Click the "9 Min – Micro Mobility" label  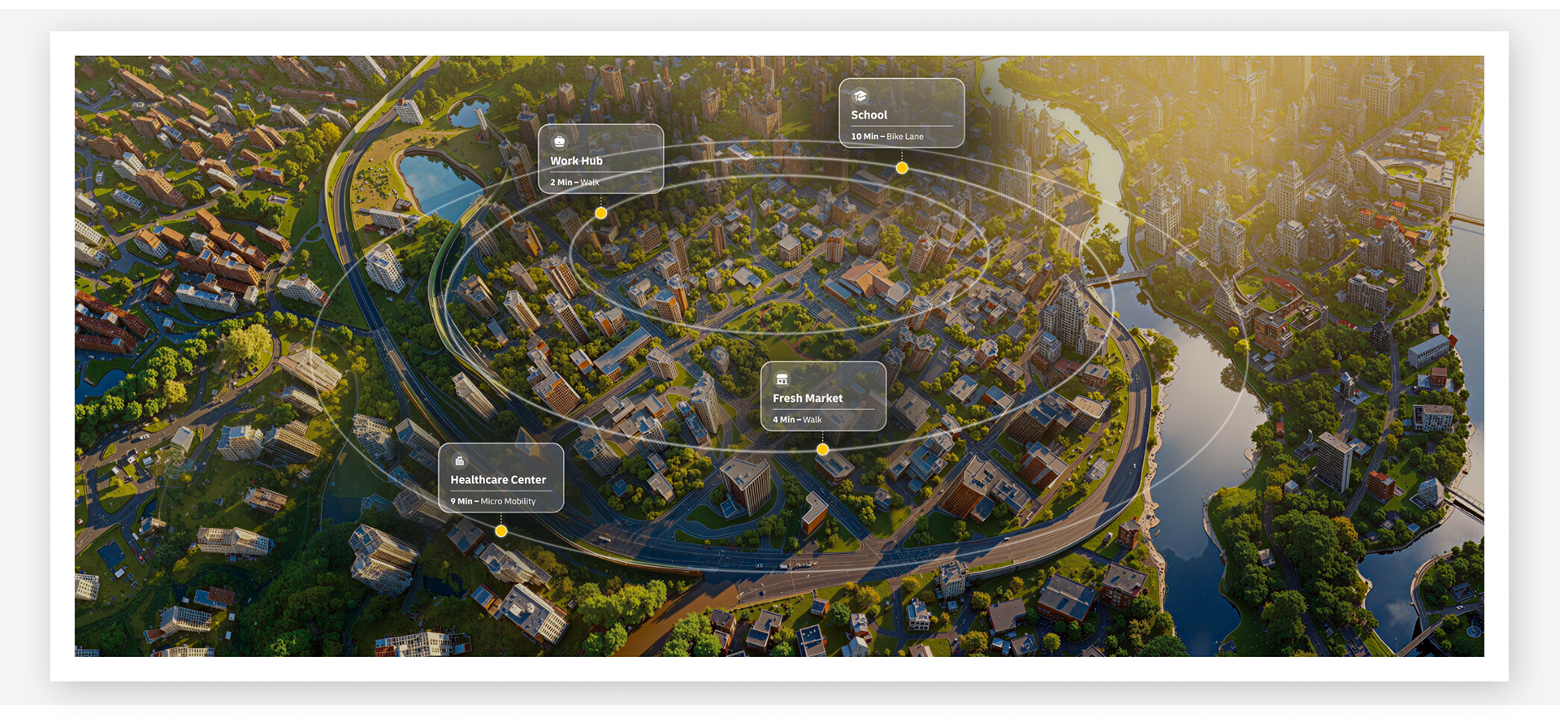pyautogui.click(x=493, y=502)
